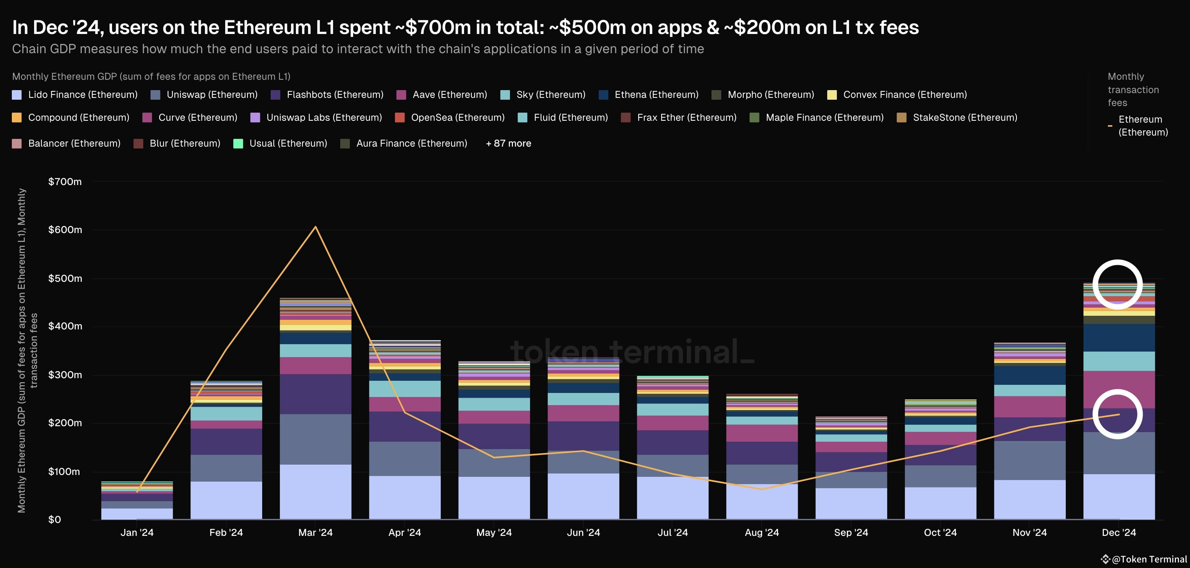
Task: Click the upper white circle on the Dec '24 bar
Action: pos(1117,284)
